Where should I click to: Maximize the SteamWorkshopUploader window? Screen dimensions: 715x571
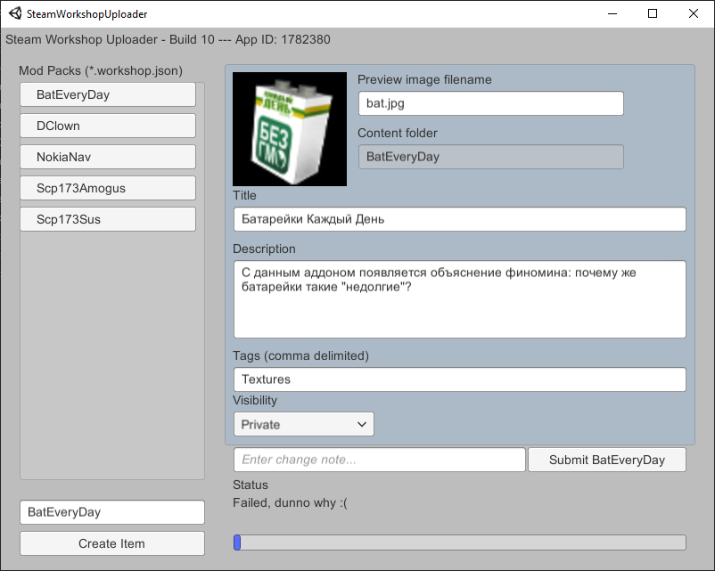pyautogui.click(x=653, y=14)
